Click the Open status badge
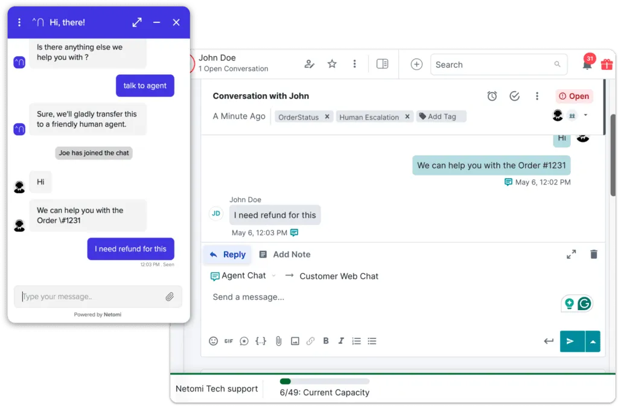Image resolution: width=618 pixels, height=406 pixels. [x=574, y=96]
